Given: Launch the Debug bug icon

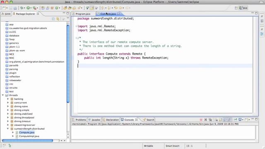Looking at the screenshot, I should (22, 8).
